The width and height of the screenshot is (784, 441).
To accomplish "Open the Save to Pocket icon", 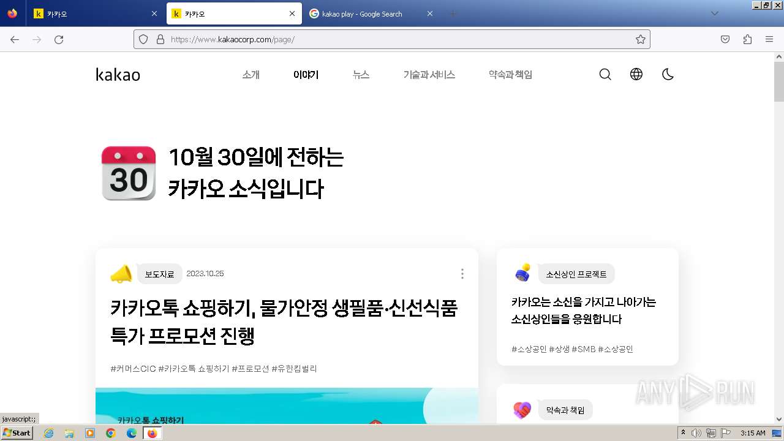I will pos(725,39).
